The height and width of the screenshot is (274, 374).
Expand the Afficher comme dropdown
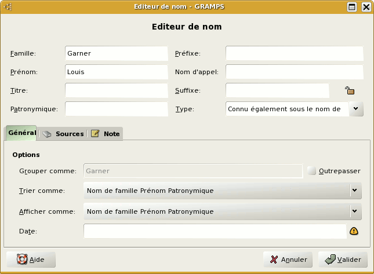coord(354,211)
